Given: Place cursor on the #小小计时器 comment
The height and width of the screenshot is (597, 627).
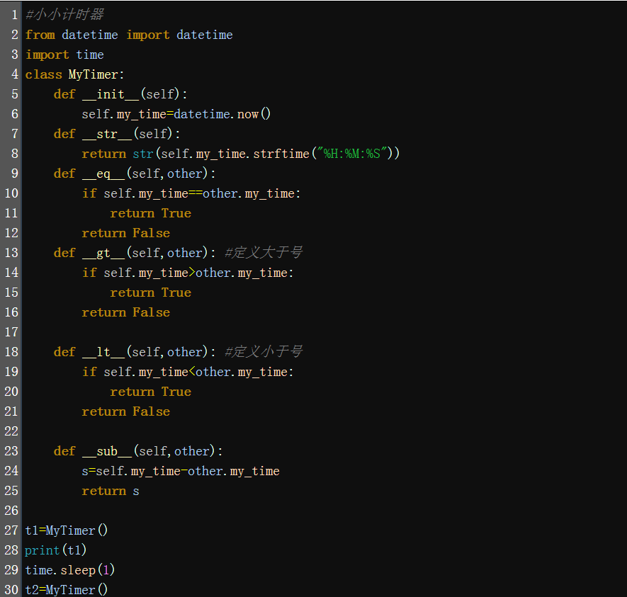Looking at the screenshot, I should [x=64, y=15].
